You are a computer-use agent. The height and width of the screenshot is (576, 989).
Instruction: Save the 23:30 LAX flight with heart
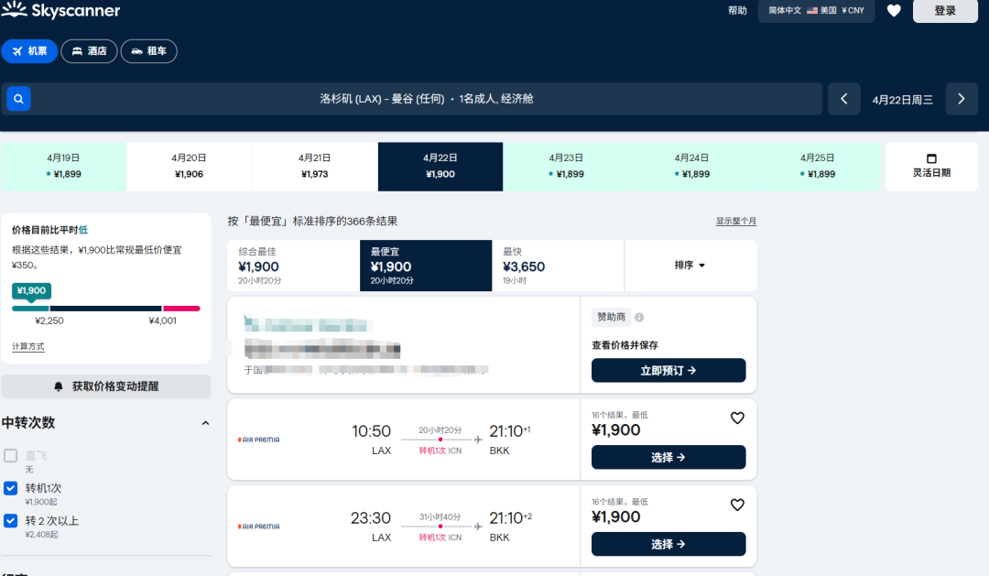click(737, 505)
